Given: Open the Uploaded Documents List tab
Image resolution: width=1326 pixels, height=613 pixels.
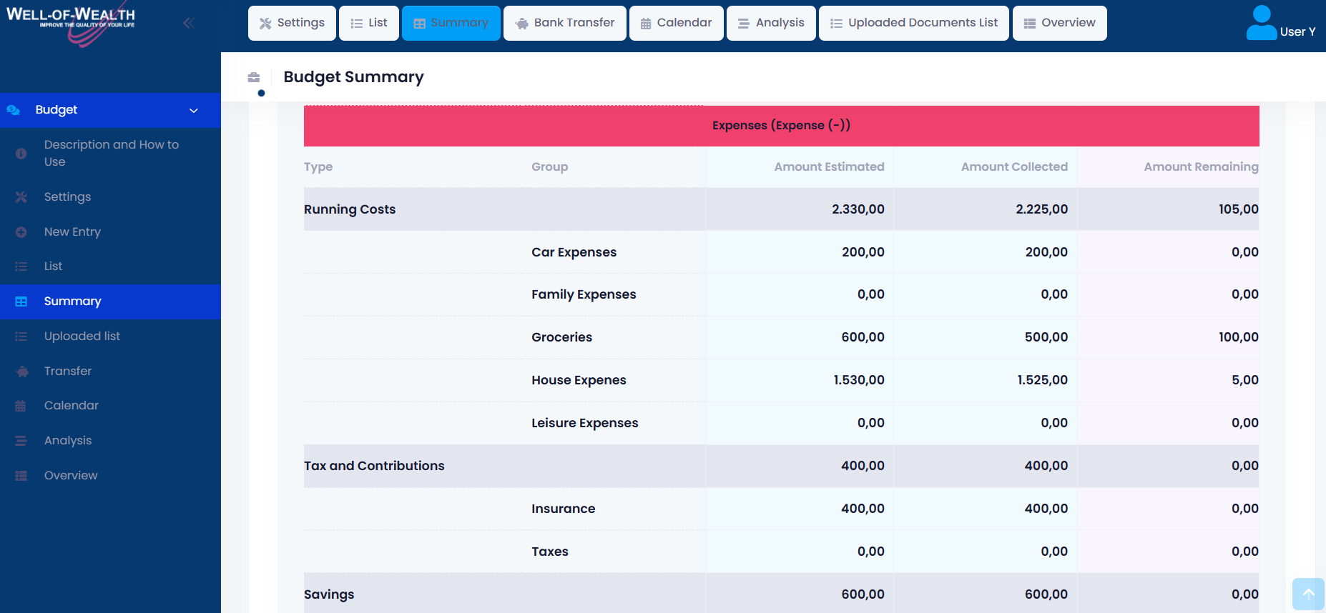Looking at the screenshot, I should (x=914, y=23).
